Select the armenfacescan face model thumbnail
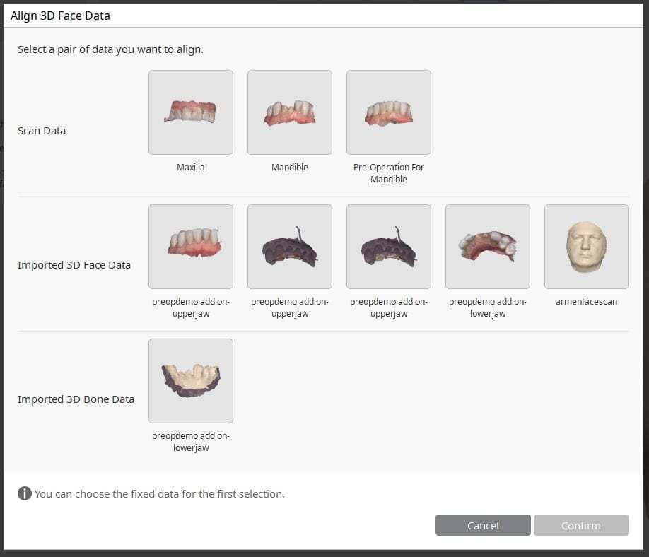The height and width of the screenshot is (557, 649). tap(587, 247)
